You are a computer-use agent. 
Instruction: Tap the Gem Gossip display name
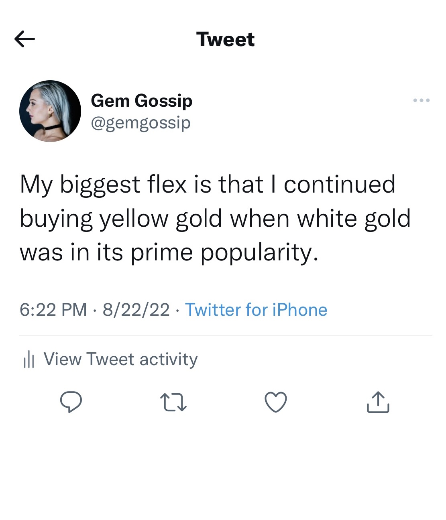pyautogui.click(x=141, y=100)
